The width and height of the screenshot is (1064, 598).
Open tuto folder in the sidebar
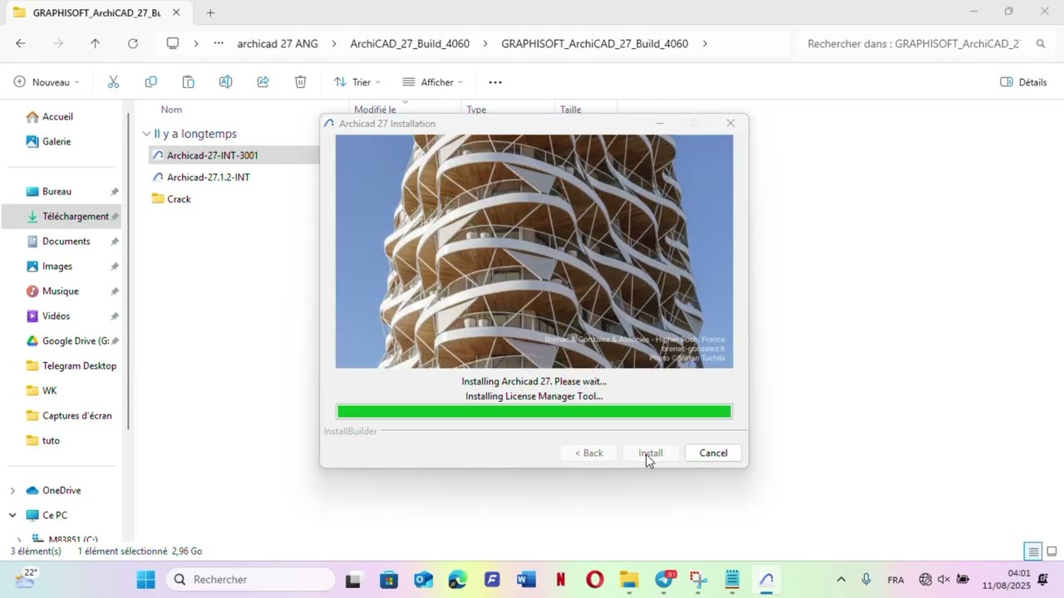(x=51, y=440)
